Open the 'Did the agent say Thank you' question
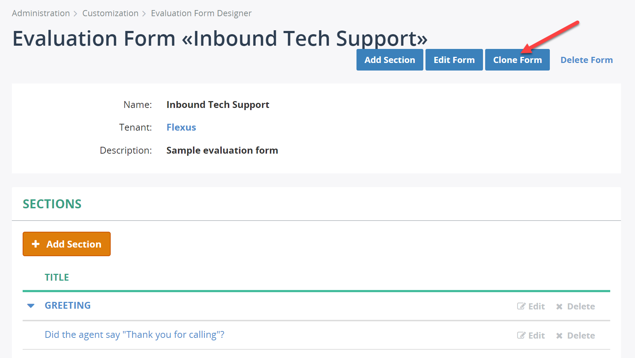The image size is (635, 358). pyautogui.click(x=134, y=335)
